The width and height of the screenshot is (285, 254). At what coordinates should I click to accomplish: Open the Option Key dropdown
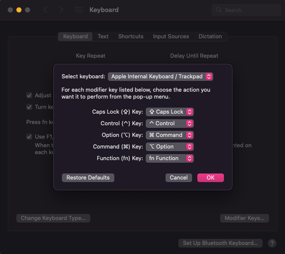(170, 135)
